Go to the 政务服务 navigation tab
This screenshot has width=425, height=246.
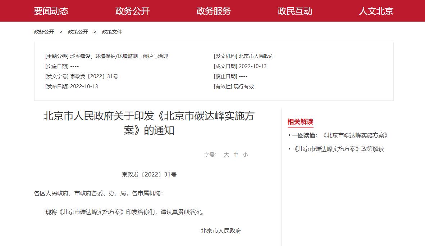[214, 11]
